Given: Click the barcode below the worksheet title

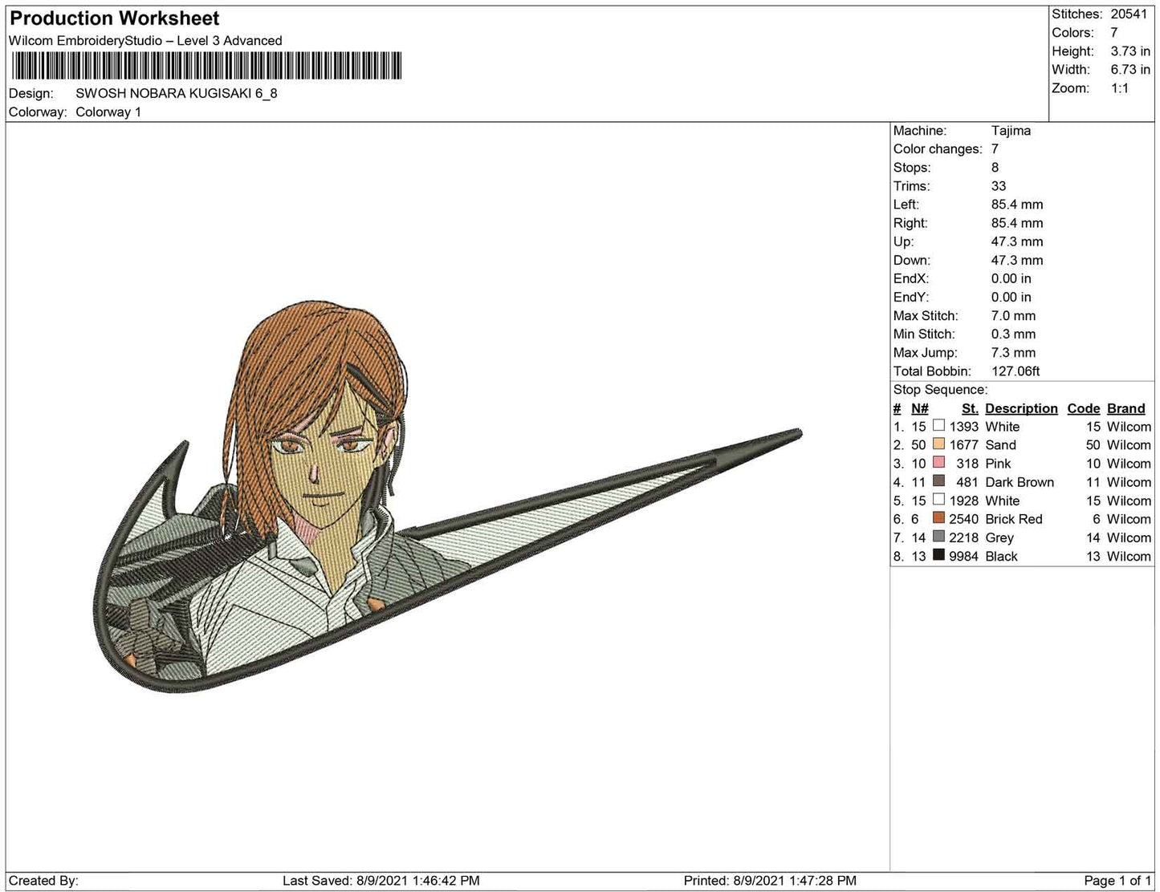Looking at the screenshot, I should (205, 66).
